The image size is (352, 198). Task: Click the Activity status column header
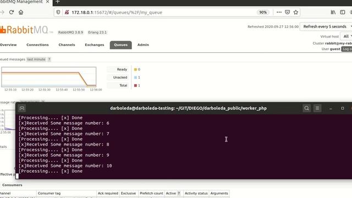(x=196, y=193)
